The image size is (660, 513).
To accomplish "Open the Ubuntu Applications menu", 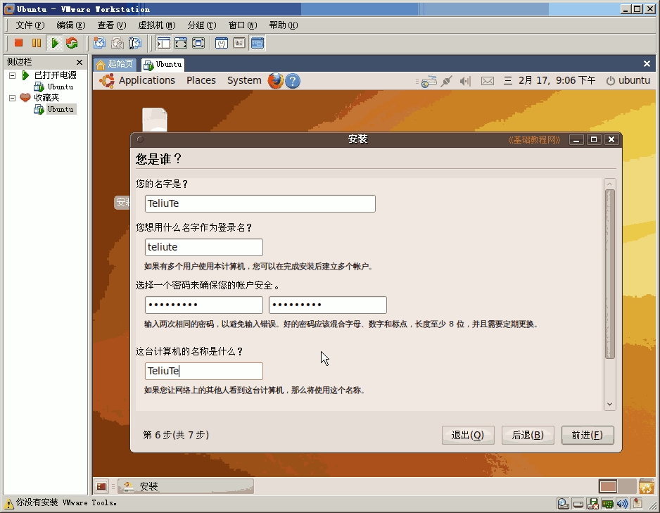I will (x=146, y=80).
